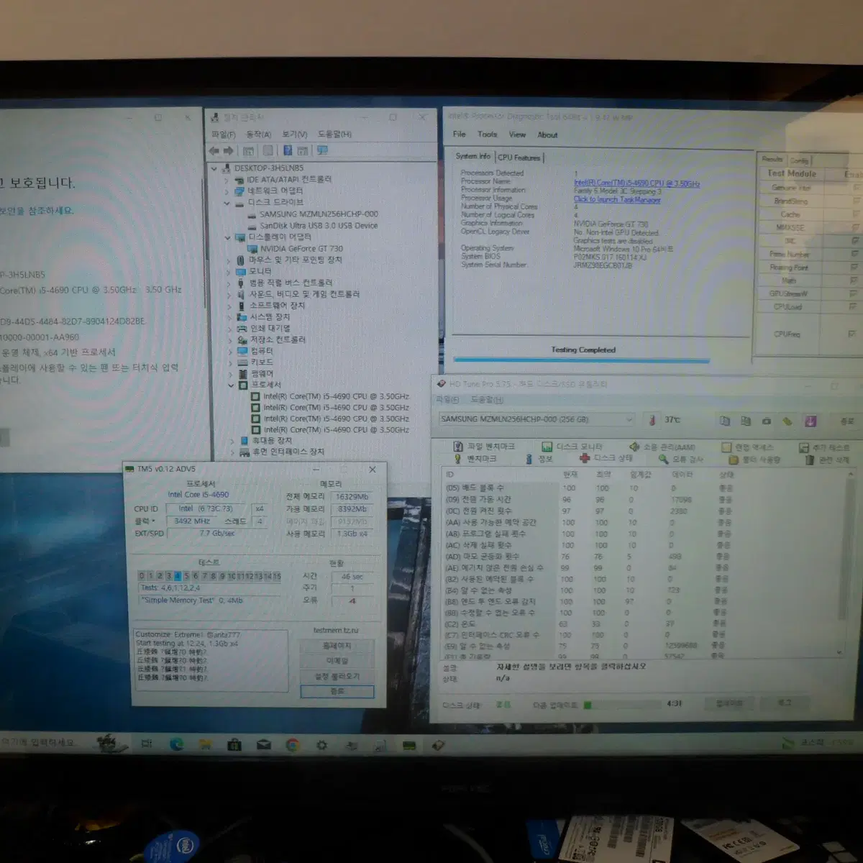Open the SAMSUNG MZMLN256HCHP-000 drive dropdown in HD Tune

[536, 419]
